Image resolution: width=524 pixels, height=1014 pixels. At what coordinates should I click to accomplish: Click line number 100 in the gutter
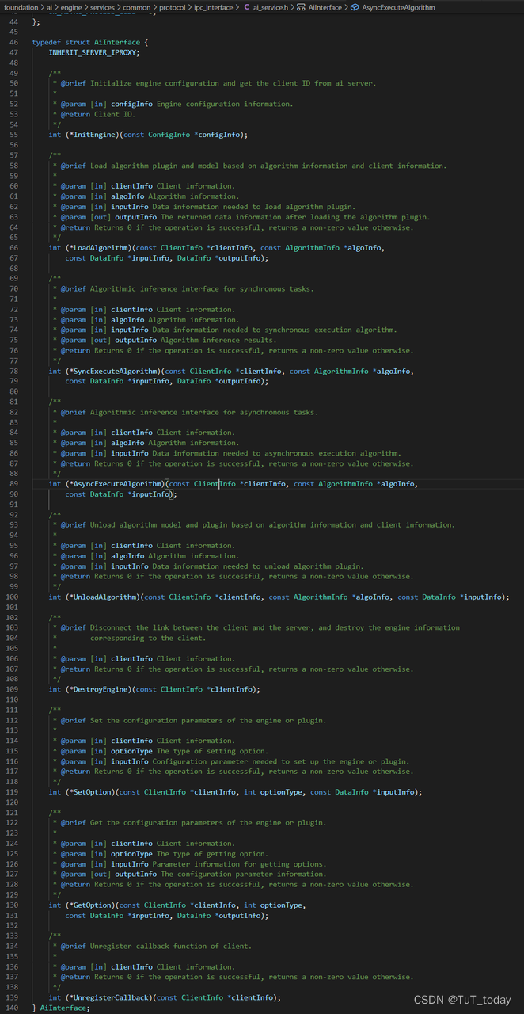(12, 597)
